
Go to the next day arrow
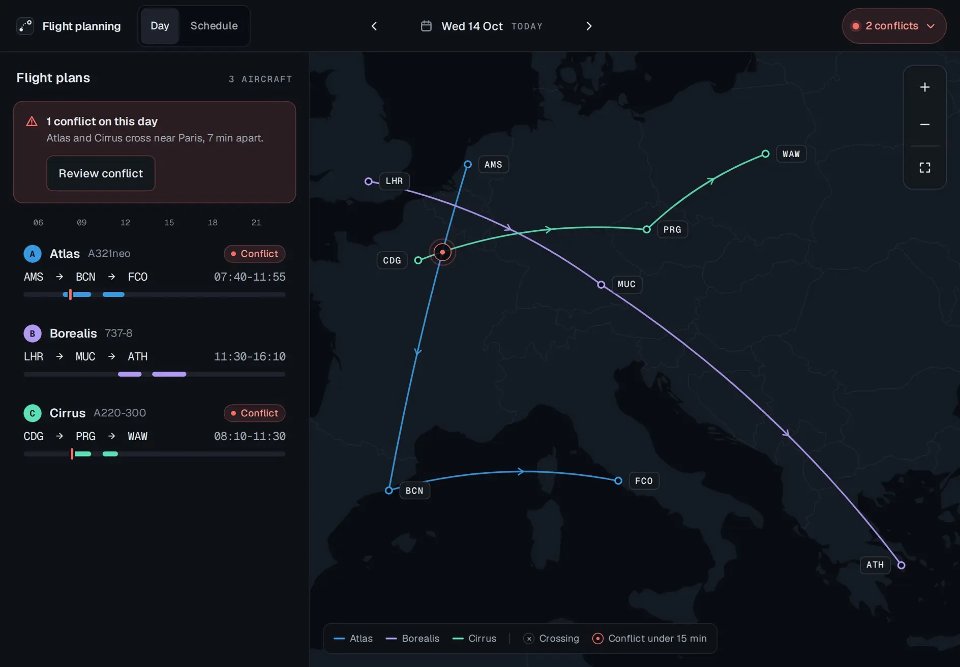point(589,26)
